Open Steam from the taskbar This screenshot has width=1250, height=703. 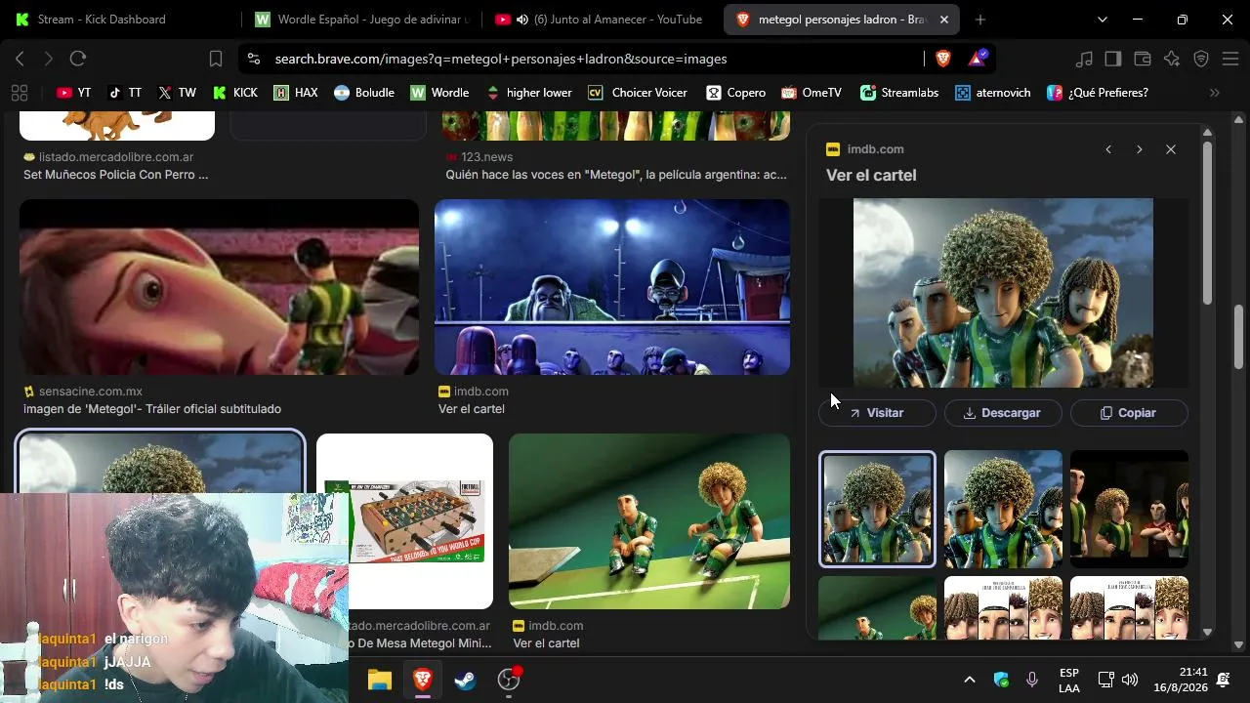click(465, 680)
